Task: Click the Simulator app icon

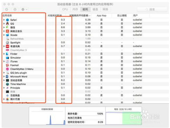Action: coord(7,58)
